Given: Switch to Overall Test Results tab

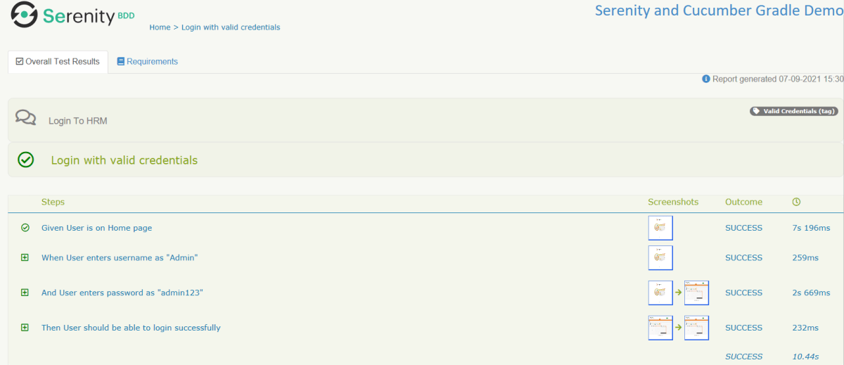Looking at the screenshot, I should point(58,62).
